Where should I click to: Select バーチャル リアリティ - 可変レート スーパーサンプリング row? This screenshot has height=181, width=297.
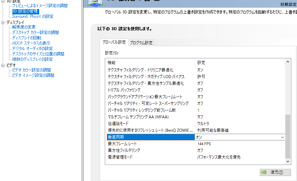(196, 104)
